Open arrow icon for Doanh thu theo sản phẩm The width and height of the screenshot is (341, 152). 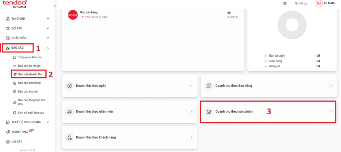[331, 112]
